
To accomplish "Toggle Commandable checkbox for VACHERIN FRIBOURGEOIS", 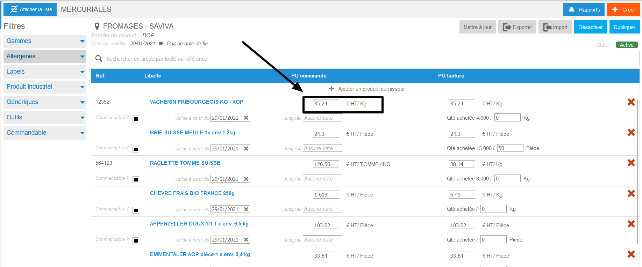I will [x=136, y=119].
